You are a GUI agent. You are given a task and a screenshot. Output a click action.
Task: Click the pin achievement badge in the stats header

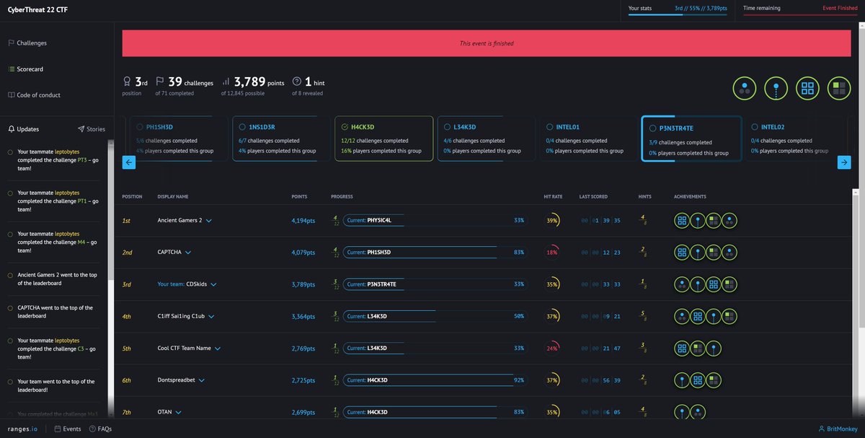click(776, 89)
